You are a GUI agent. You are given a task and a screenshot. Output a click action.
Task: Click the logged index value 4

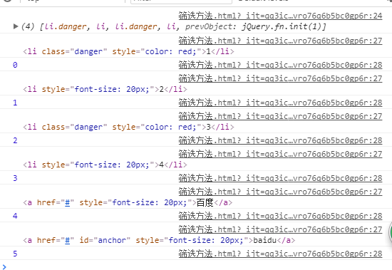pyautogui.click(x=15, y=216)
